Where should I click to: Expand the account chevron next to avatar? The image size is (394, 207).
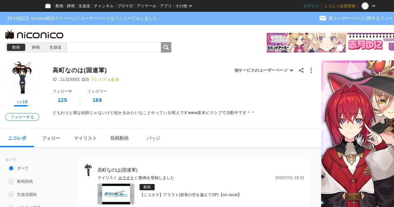coord(373,6)
